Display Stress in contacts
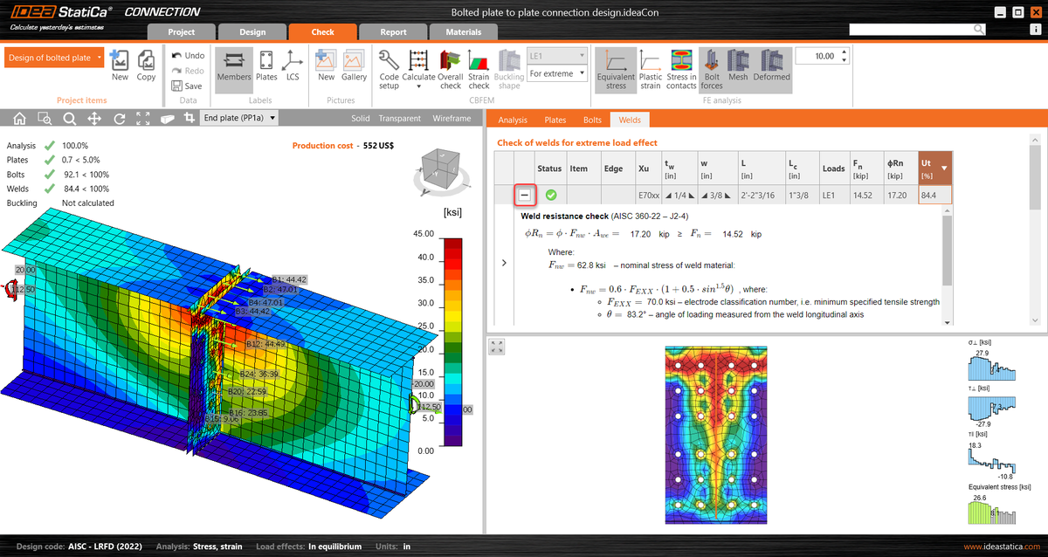The height and width of the screenshot is (557, 1048). coord(680,70)
